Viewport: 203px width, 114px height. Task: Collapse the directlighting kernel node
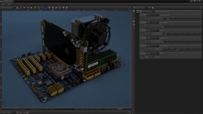141,11
